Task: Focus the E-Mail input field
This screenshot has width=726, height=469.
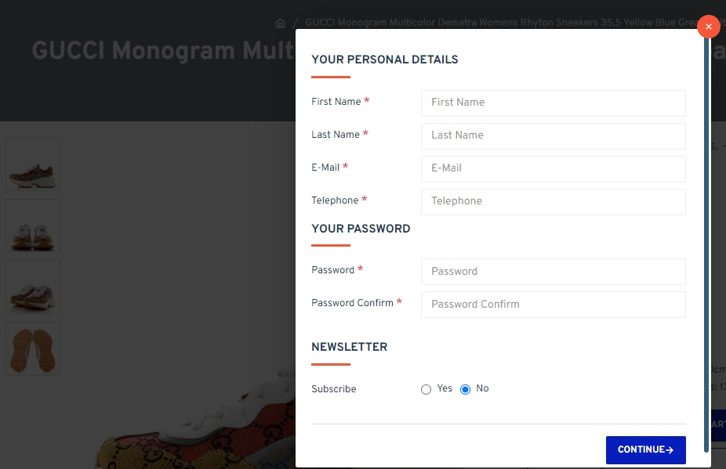Action: [553, 168]
